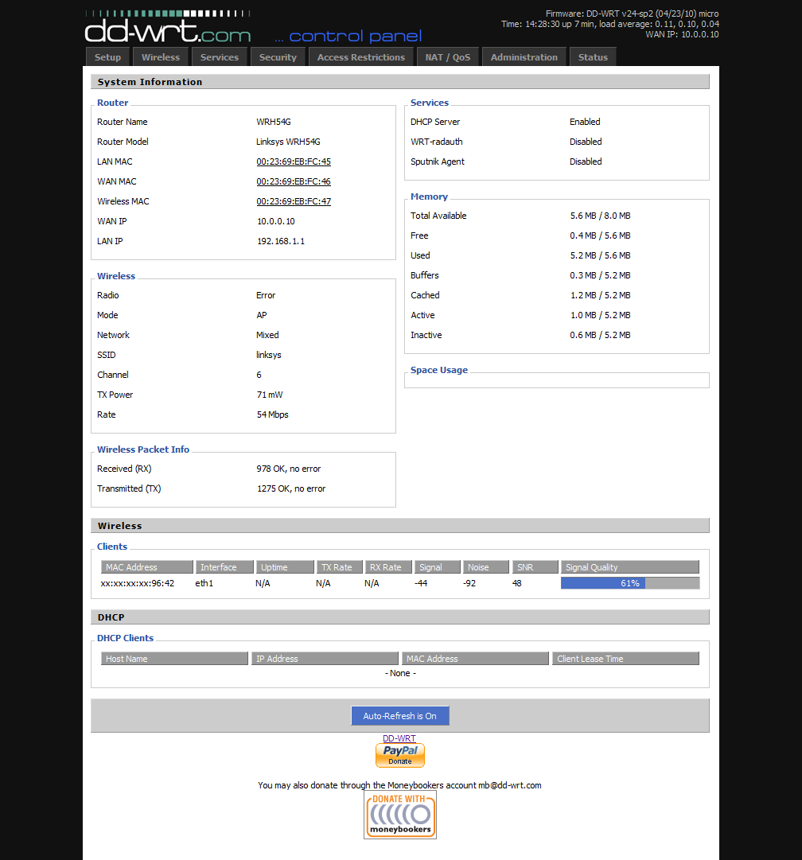
Task: Click the DD-WRT donation link
Action: (x=399, y=738)
